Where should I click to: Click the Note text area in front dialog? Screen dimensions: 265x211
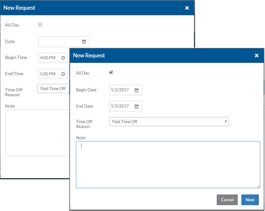point(168,164)
